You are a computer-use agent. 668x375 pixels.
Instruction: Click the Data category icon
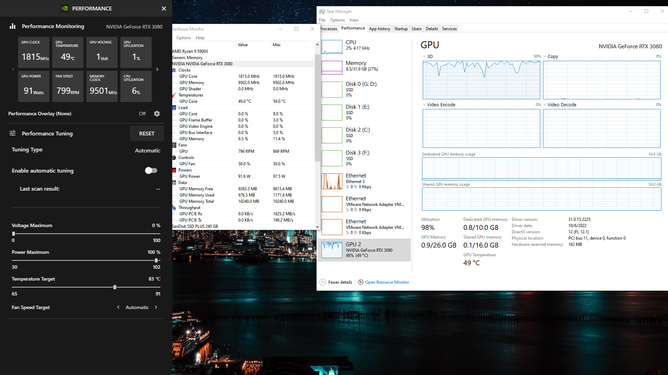pyautogui.click(x=174, y=183)
